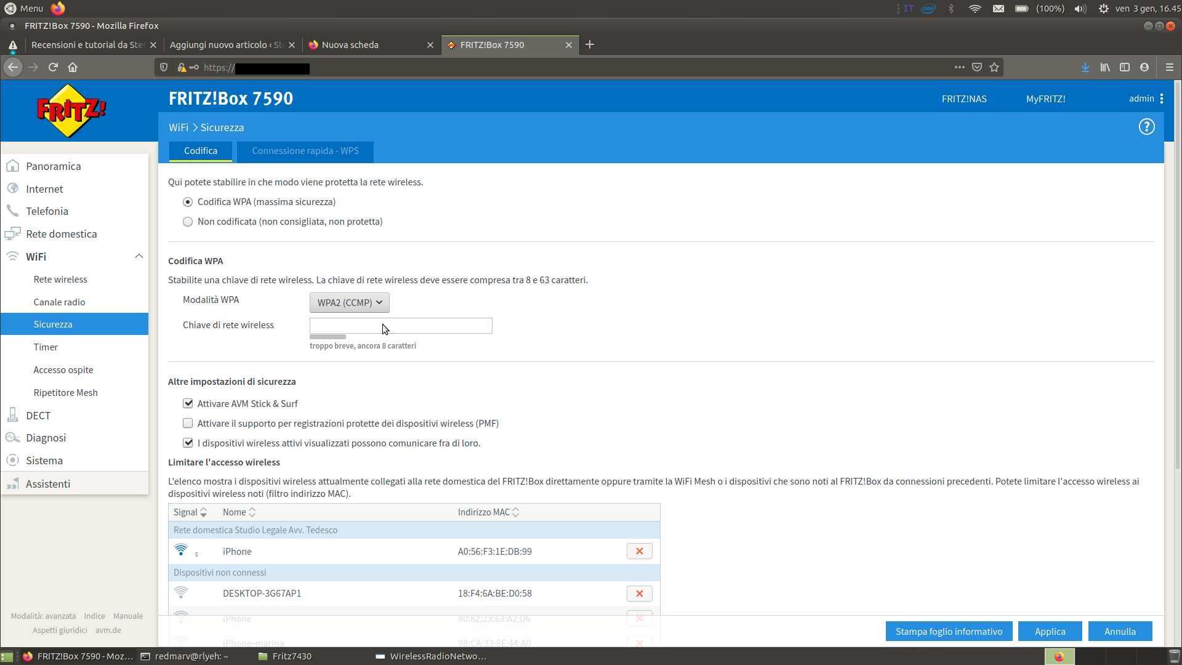Switch to Nuova scheda browser tab
This screenshot has width=1182, height=665.
coord(372,44)
